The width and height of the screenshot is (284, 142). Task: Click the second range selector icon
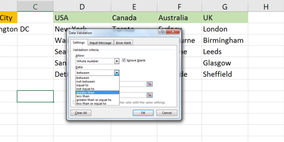pos(149,95)
